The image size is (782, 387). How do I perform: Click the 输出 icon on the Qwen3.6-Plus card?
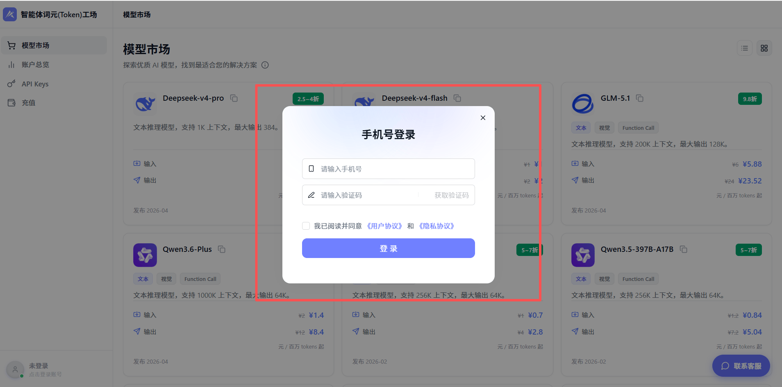(x=137, y=331)
